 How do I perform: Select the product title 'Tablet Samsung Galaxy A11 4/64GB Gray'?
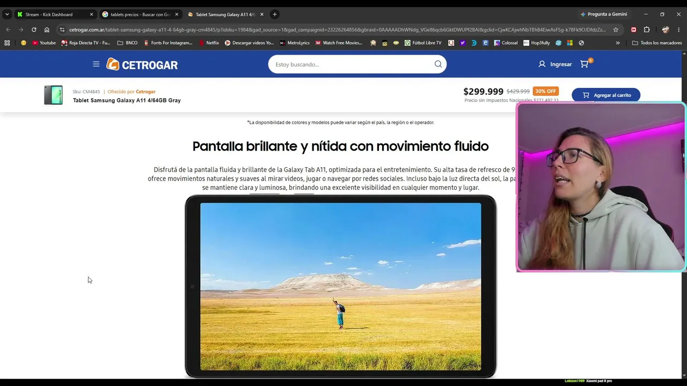pos(127,100)
